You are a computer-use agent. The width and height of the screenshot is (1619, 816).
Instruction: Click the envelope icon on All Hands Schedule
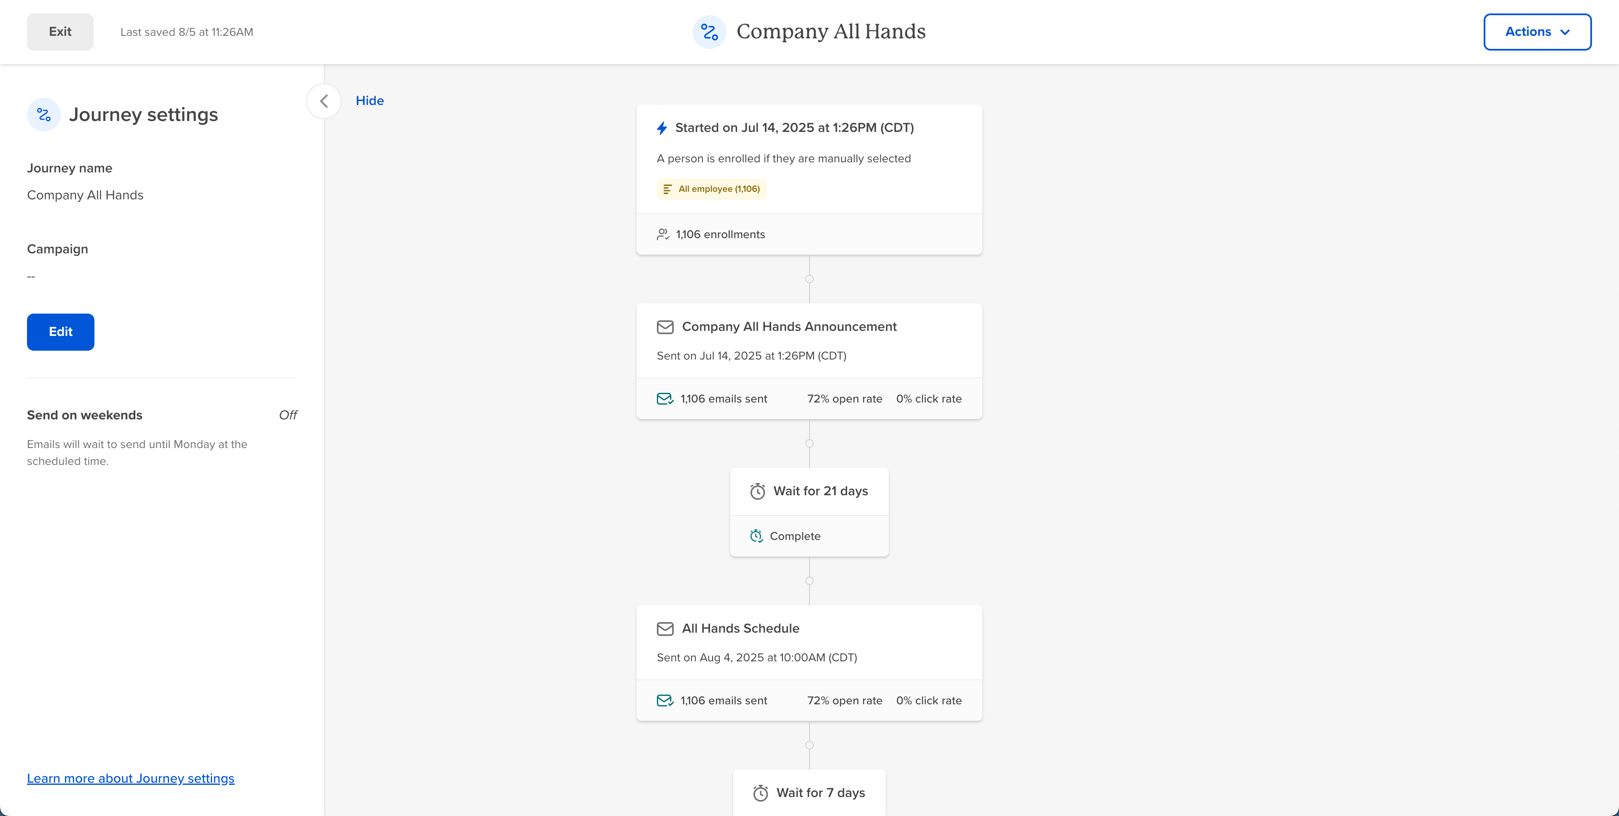click(665, 629)
